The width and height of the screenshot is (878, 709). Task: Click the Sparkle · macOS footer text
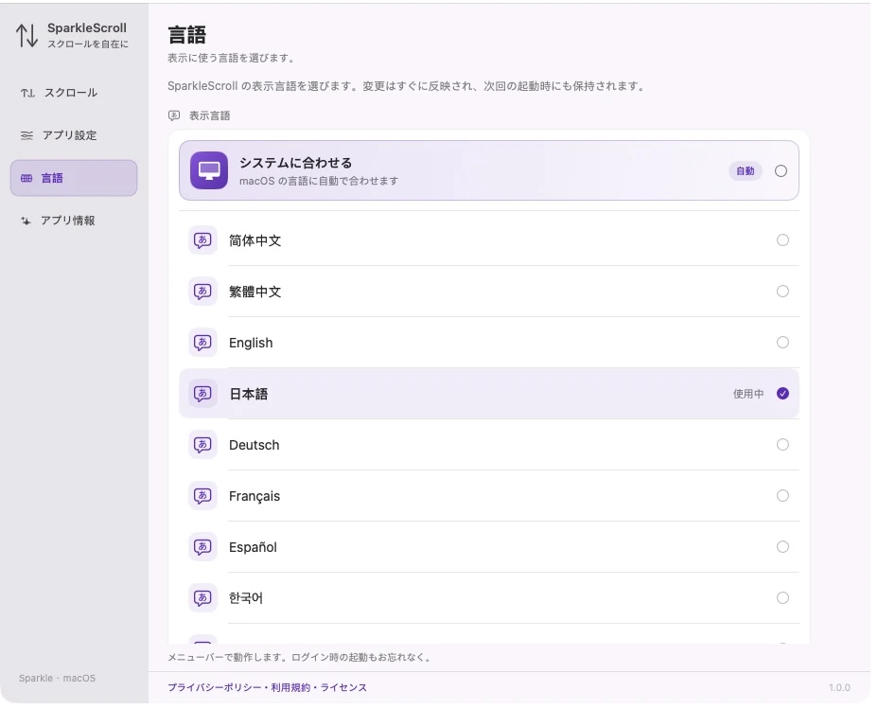[57, 678]
